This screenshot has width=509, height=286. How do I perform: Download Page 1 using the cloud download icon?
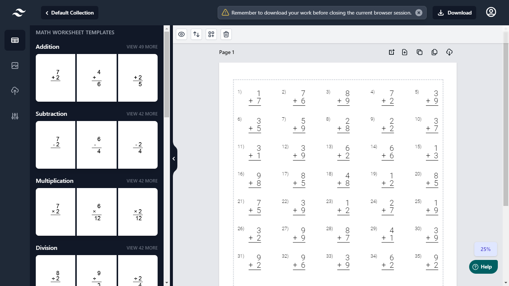click(x=449, y=52)
